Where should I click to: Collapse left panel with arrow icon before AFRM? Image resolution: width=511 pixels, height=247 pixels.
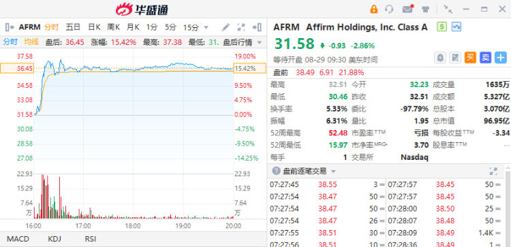coord(10,27)
